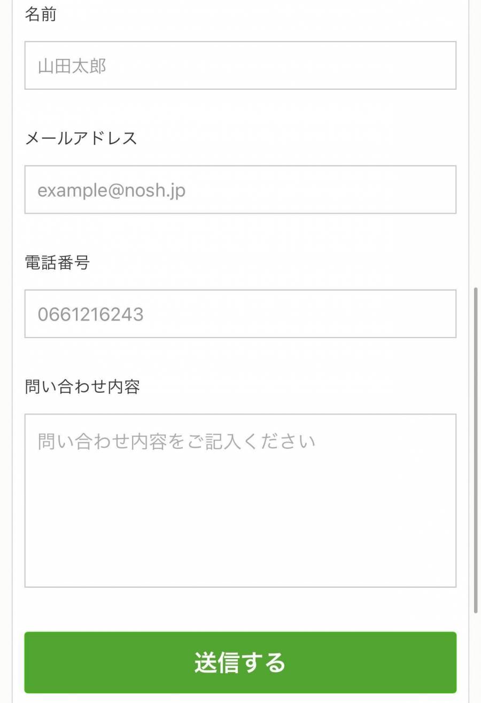Click the 送信する text on the button
Screen dimensions: 481x703
click(x=240, y=662)
